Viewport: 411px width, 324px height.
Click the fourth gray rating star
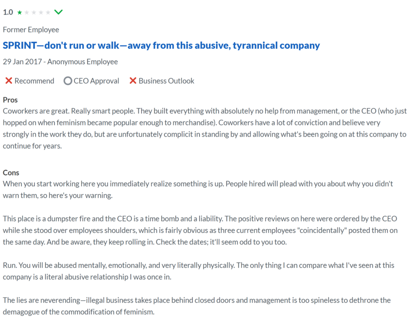41,12
